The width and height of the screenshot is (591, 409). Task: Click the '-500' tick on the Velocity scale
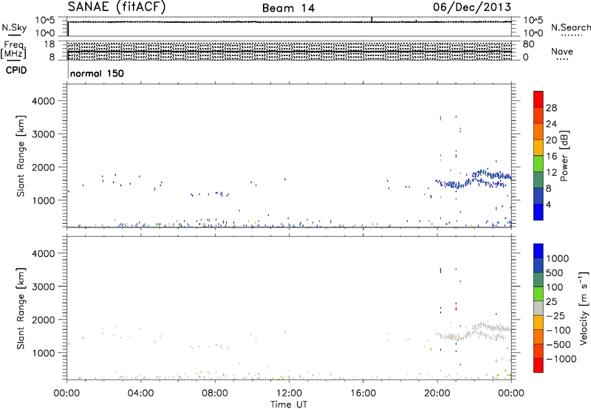pos(558,345)
